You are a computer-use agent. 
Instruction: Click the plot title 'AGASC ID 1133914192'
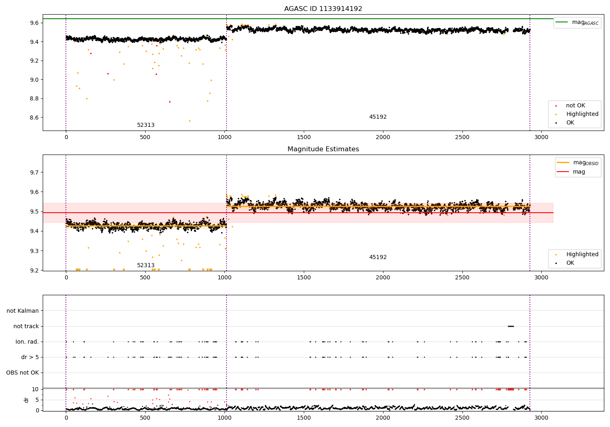[x=323, y=9]
